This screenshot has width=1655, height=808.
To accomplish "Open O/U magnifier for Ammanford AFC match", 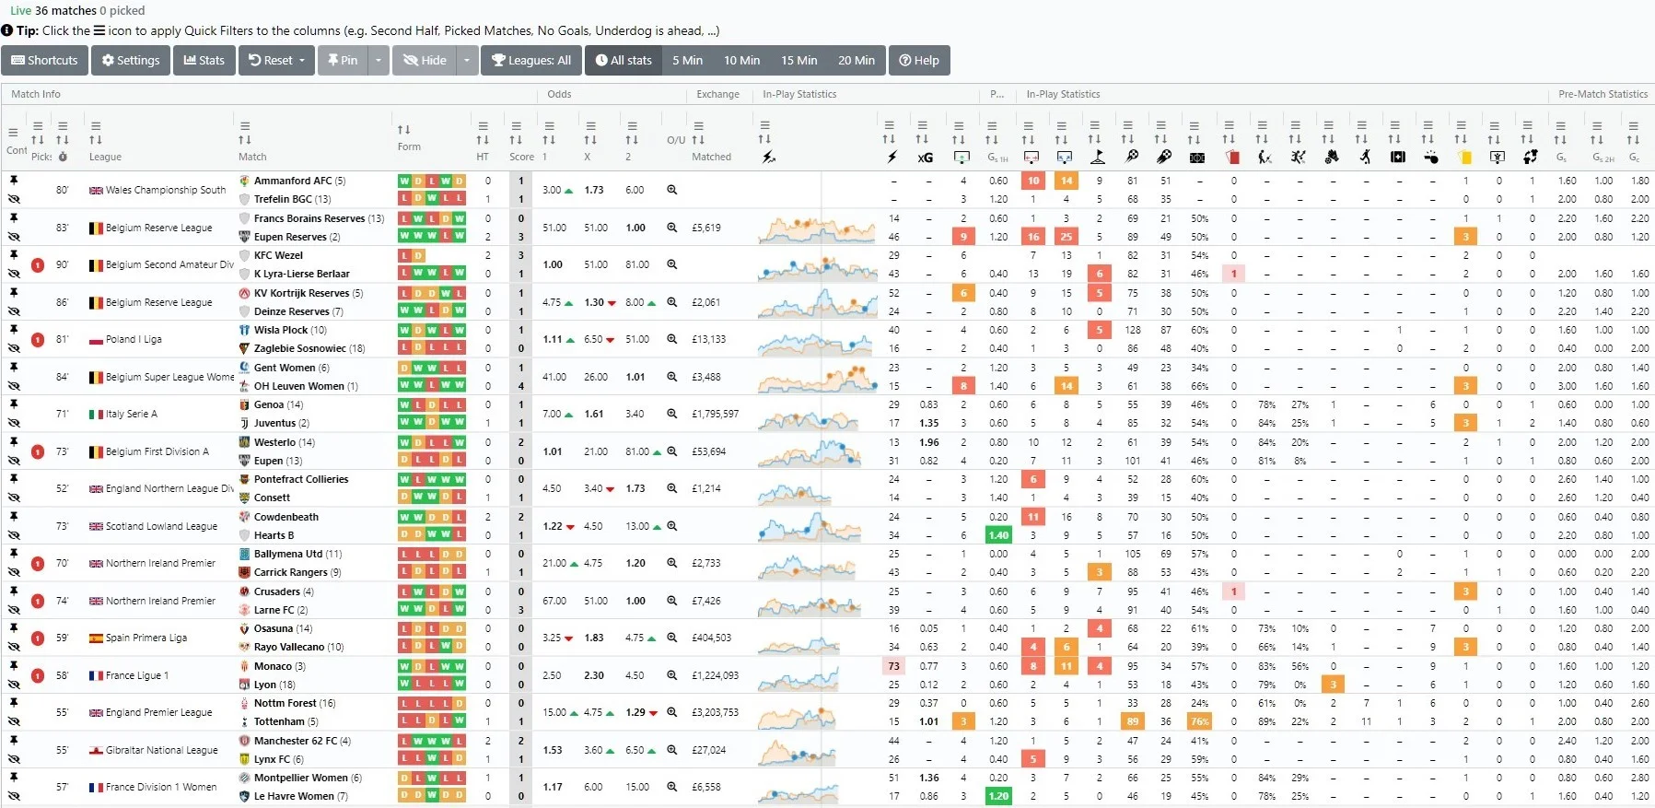I will pos(672,190).
